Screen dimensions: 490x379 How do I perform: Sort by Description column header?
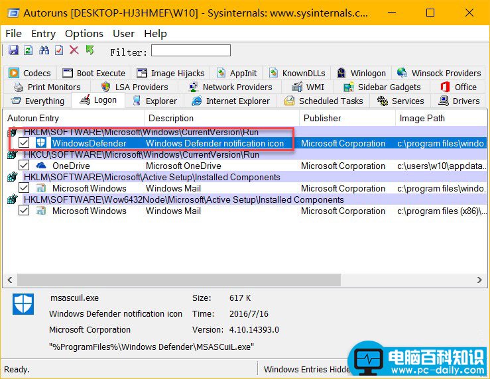click(221, 118)
